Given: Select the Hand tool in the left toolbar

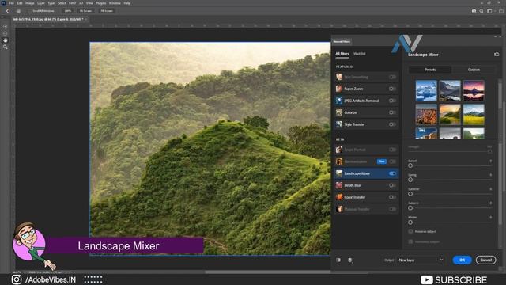Looking at the screenshot, I should 6,40.
